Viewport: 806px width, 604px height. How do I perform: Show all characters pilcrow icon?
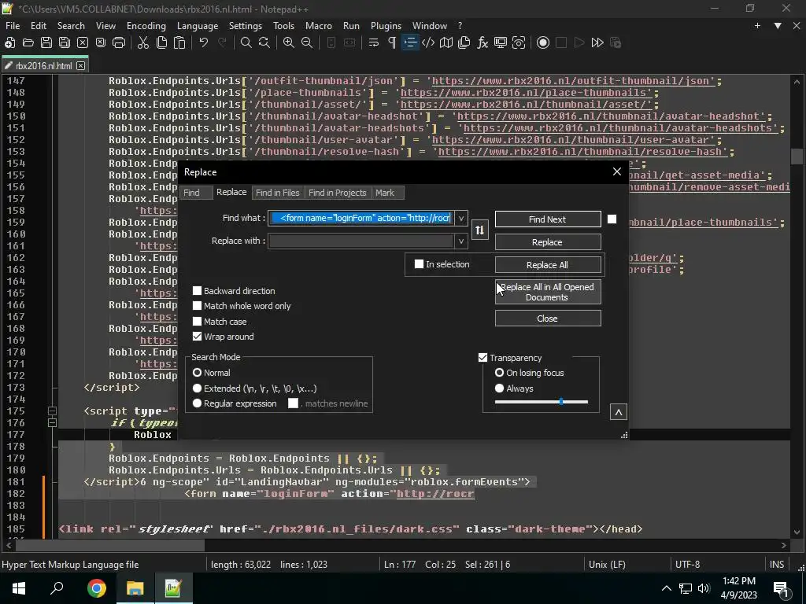392,42
